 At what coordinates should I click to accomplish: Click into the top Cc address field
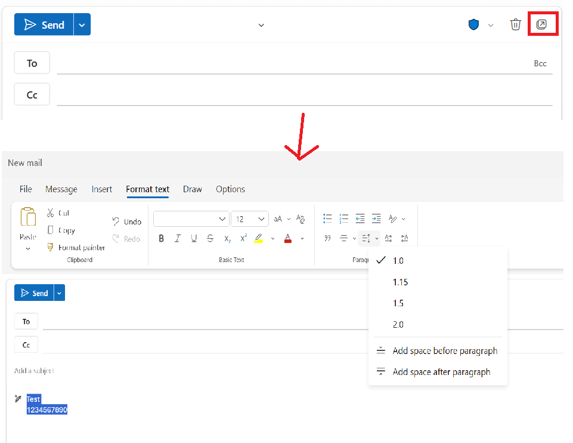pyautogui.click(x=305, y=95)
